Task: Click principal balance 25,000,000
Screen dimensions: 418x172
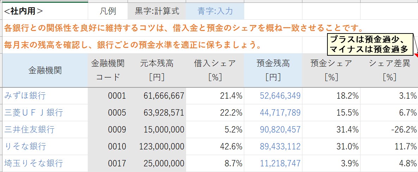Action: click(x=157, y=163)
